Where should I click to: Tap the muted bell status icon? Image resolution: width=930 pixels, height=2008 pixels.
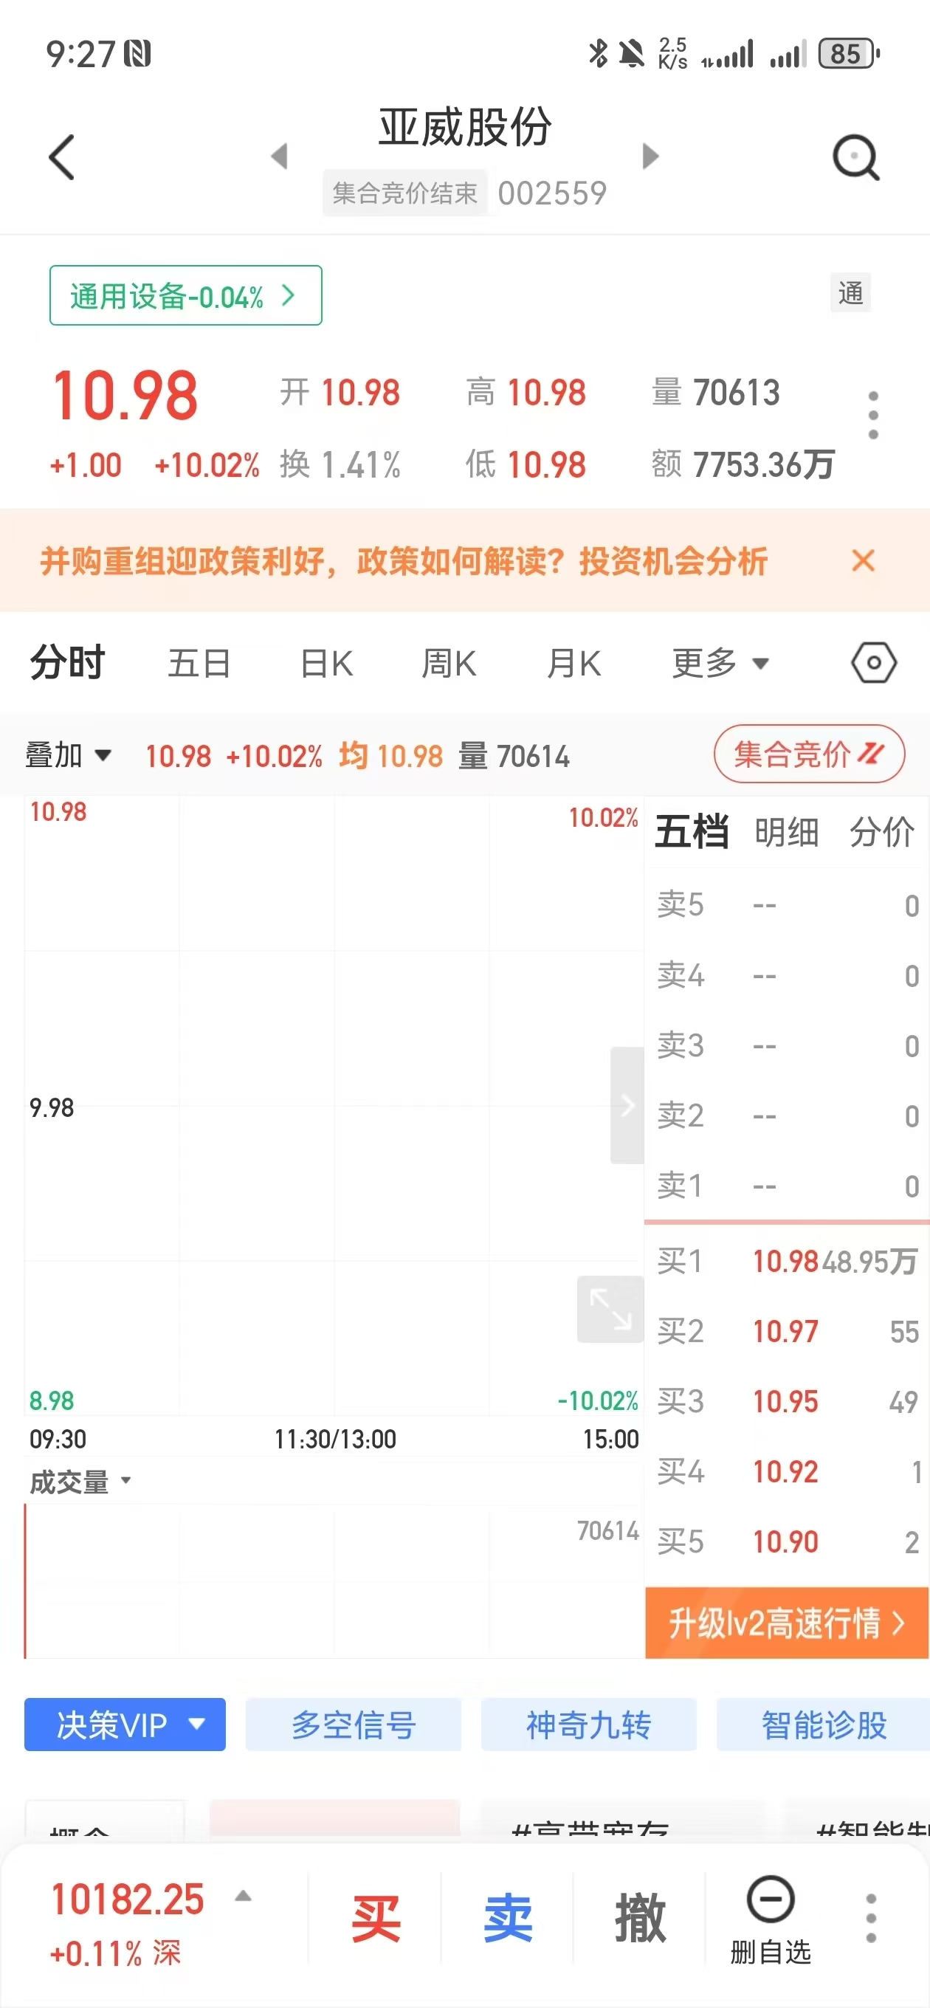coord(631,54)
